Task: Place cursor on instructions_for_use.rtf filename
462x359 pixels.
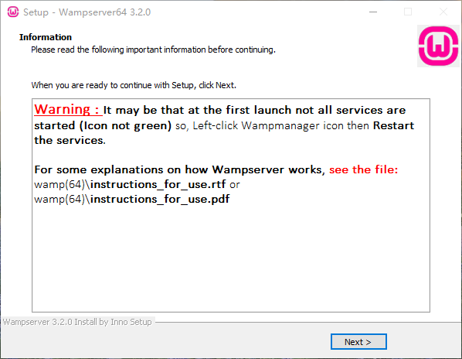Action: pos(158,185)
